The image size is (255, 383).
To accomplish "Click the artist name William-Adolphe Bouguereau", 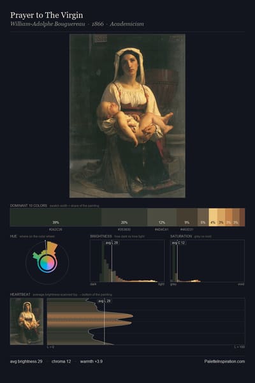I will point(48,24).
